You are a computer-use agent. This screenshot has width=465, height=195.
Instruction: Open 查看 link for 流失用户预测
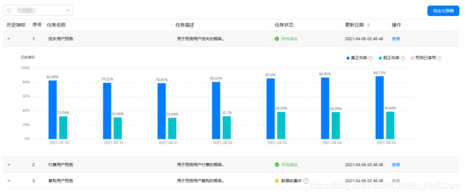(396, 39)
